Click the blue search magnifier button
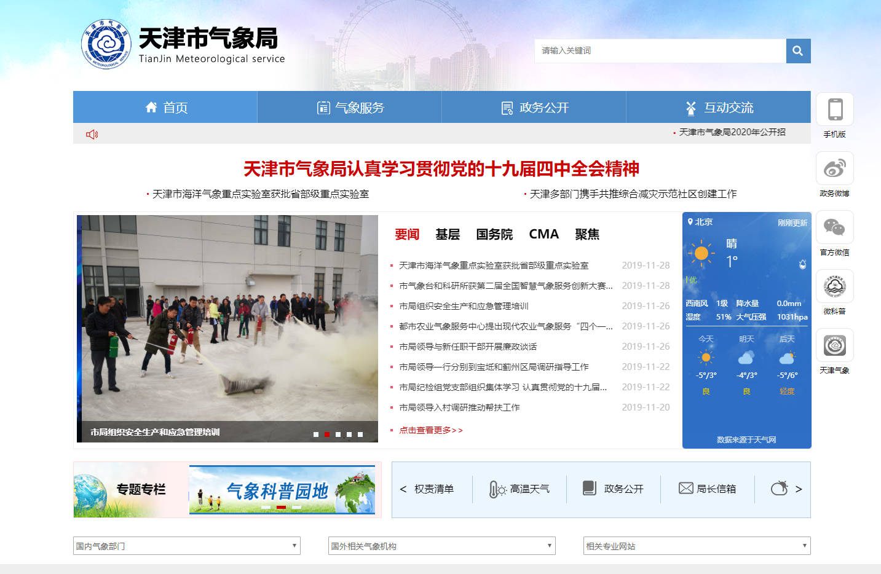 (x=798, y=51)
